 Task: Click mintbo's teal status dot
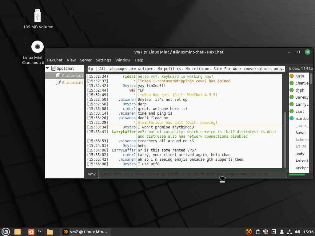point(292,118)
